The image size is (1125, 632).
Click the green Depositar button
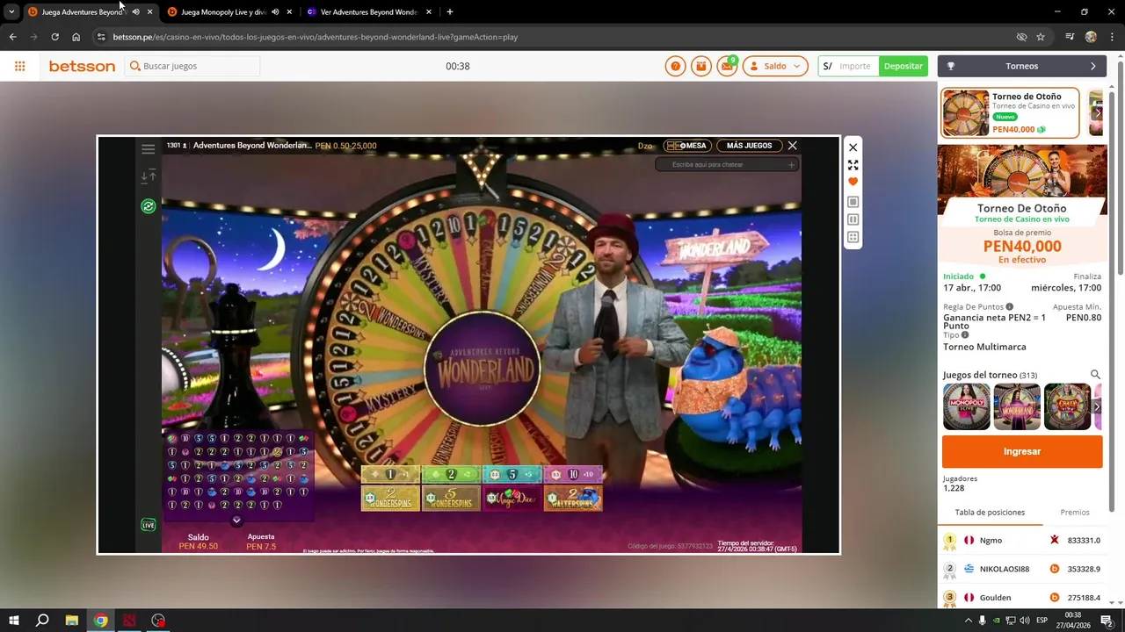click(903, 66)
